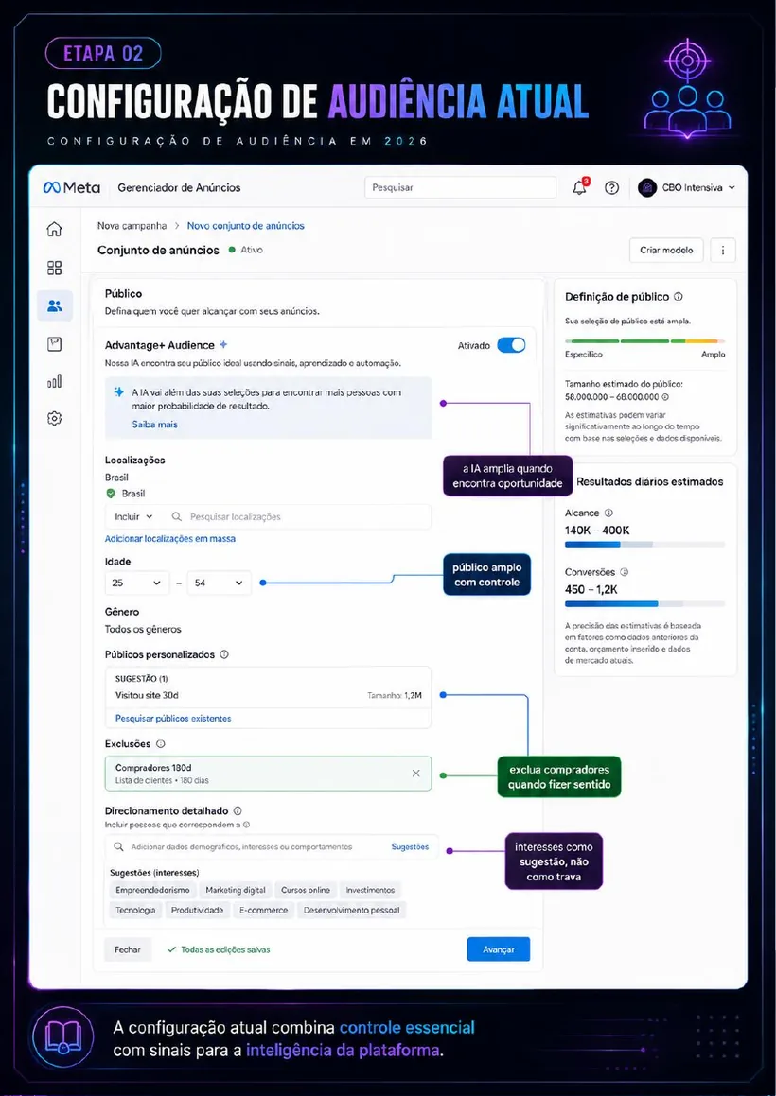Add the Desenvolvimento pessoal interest chip
776x1096 pixels.
point(352,910)
